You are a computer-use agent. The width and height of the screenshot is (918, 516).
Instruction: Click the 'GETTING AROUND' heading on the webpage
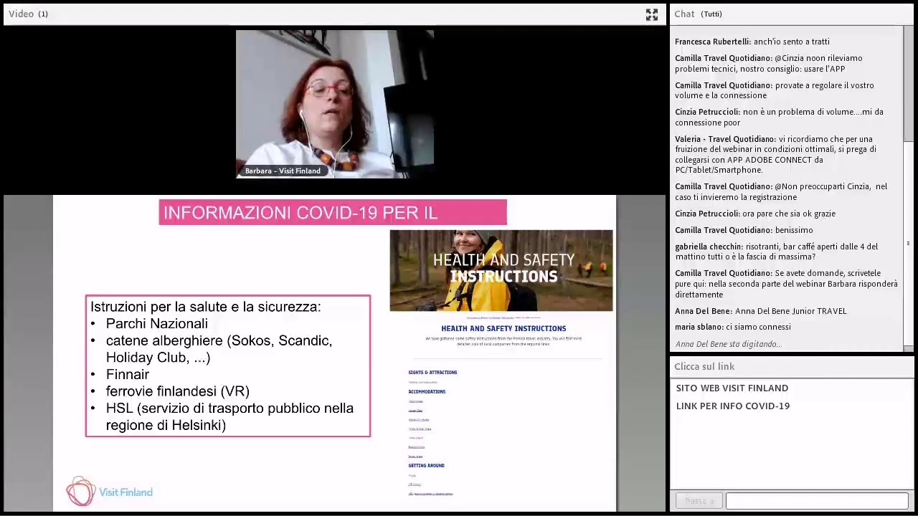coord(426,466)
